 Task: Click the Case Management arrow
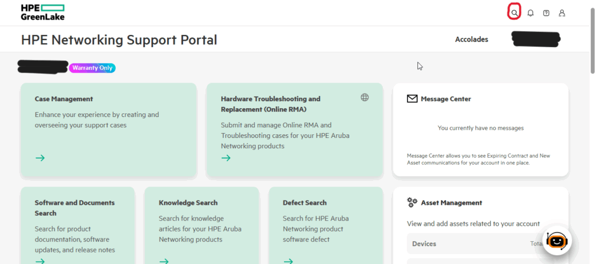coord(40,158)
